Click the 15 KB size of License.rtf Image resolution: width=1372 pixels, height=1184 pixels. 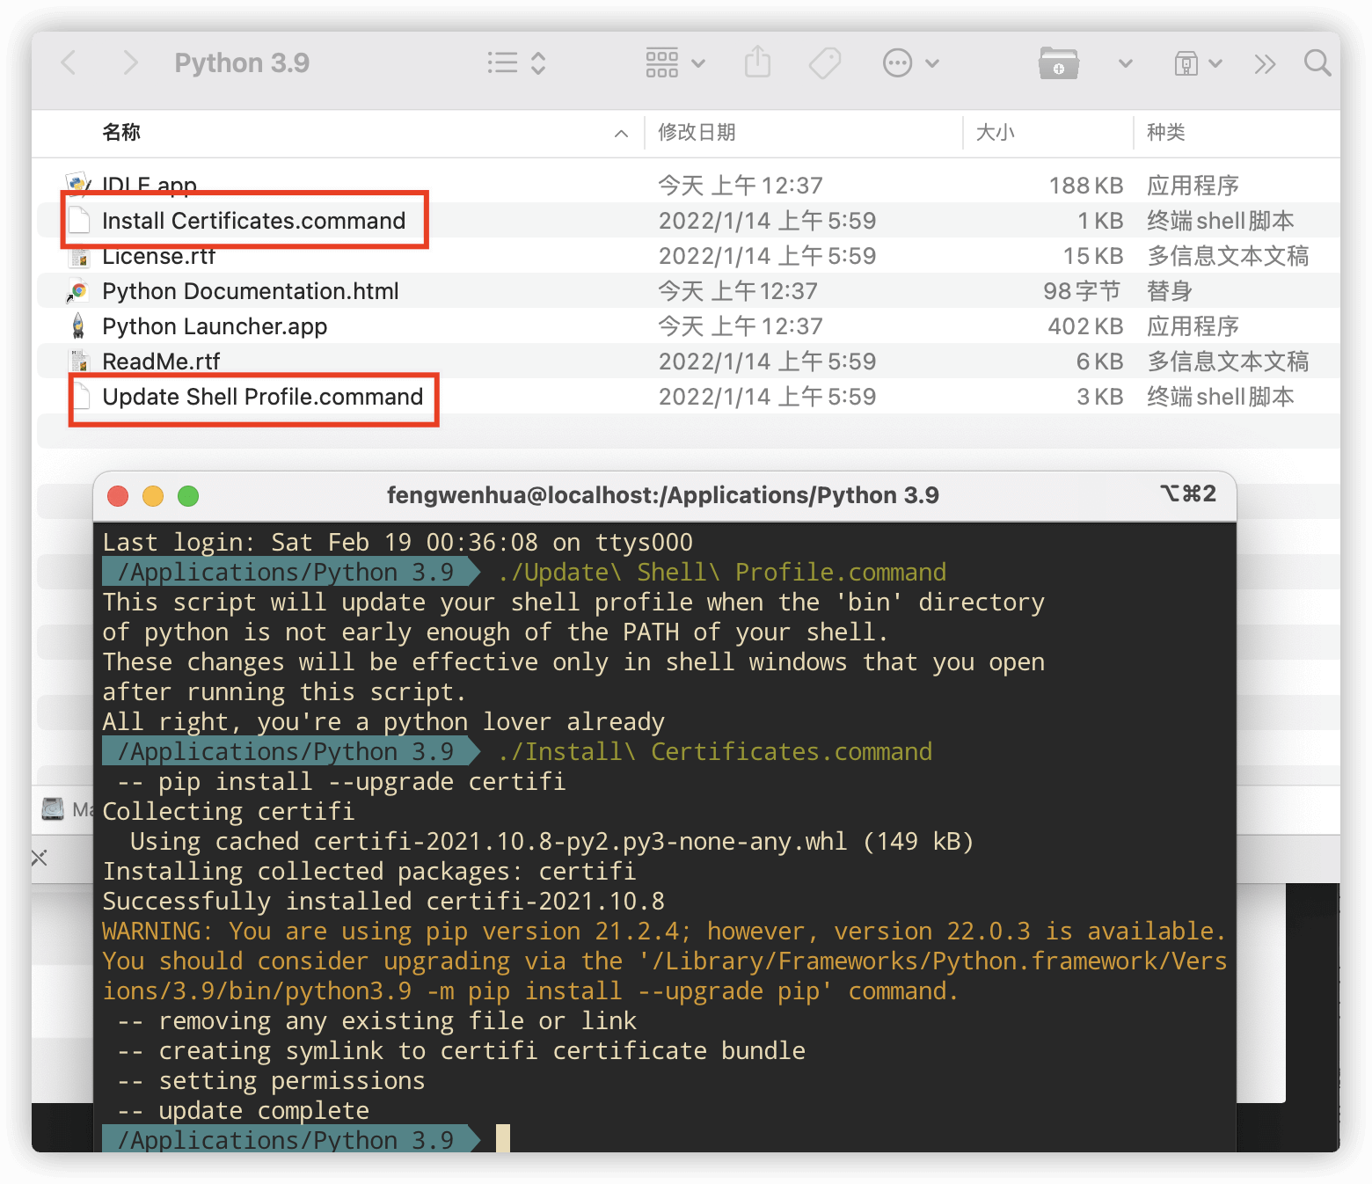[x=1093, y=256]
